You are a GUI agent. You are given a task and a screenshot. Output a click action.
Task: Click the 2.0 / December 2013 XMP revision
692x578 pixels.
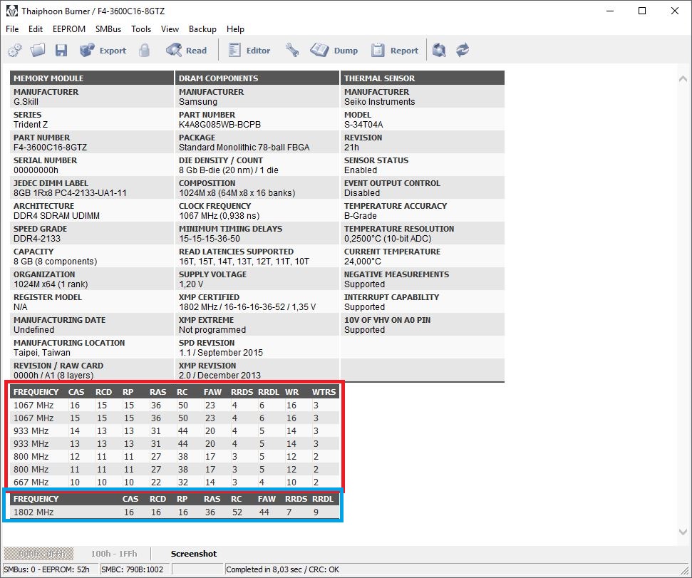coord(220,376)
